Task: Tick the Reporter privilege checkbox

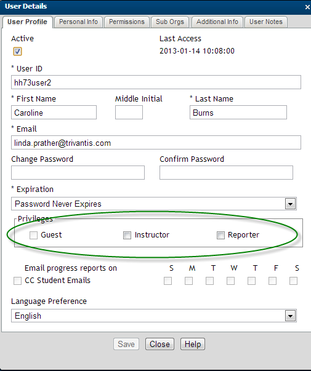Action: [x=220, y=235]
